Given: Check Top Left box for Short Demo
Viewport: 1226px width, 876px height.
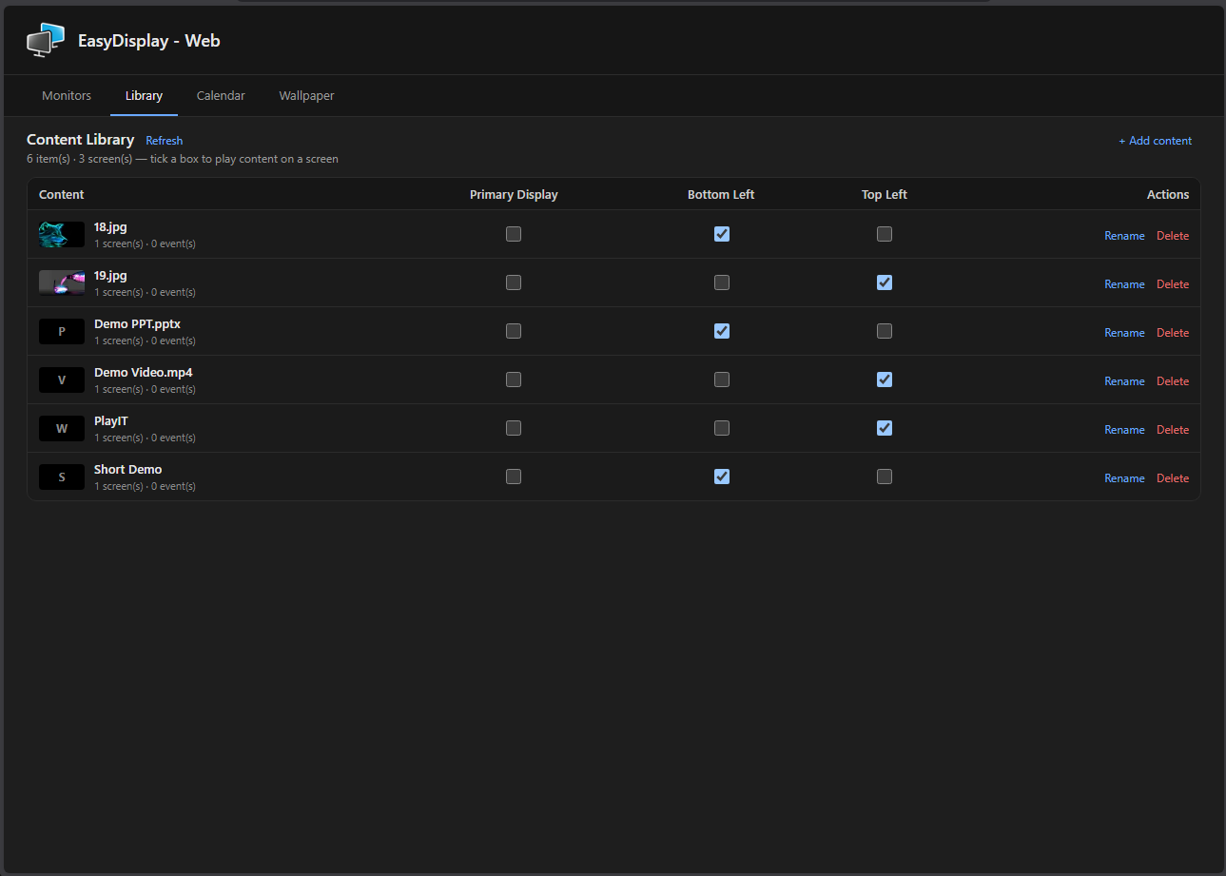Looking at the screenshot, I should pyautogui.click(x=885, y=477).
